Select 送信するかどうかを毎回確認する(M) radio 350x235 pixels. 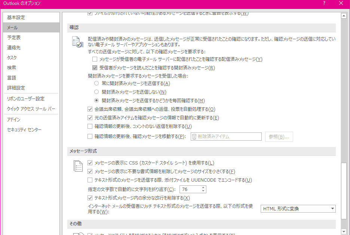tap(96, 100)
